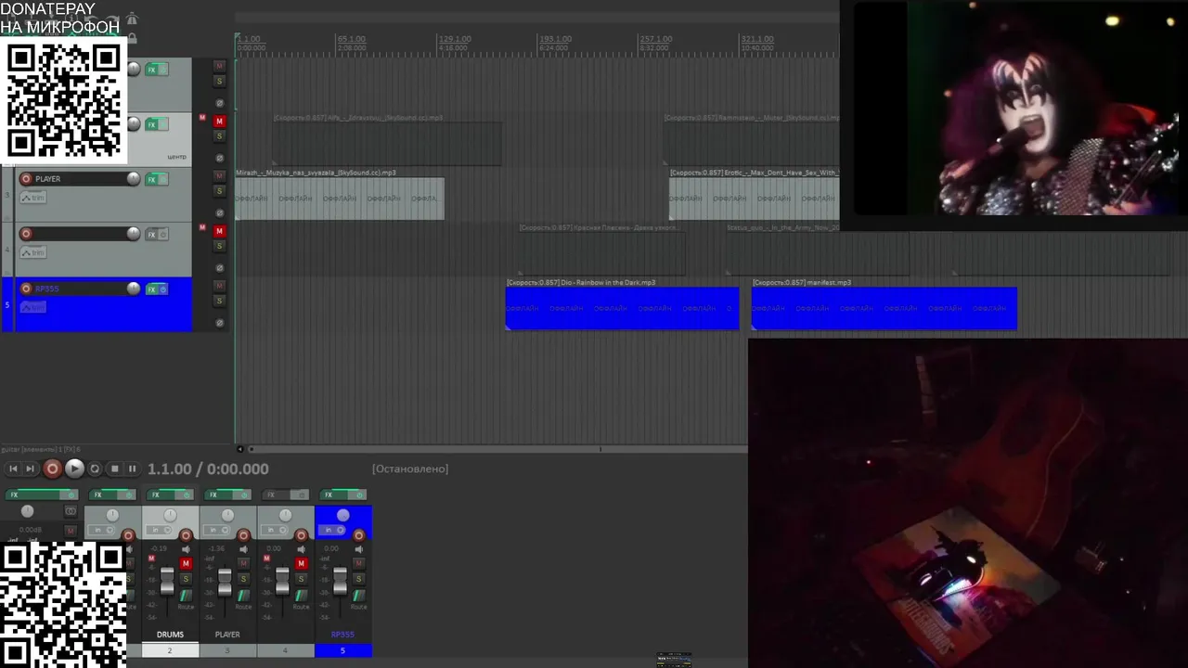This screenshot has width=1188, height=668.
Task: Open the RP355 track trim automation menu
Action: click(33, 307)
